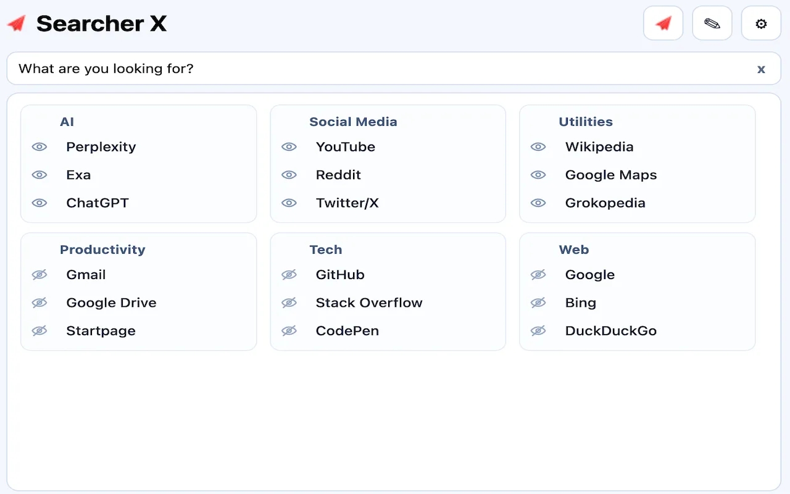Launch search with the paper plane icon
This screenshot has height=494, width=790.
pos(663,23)
